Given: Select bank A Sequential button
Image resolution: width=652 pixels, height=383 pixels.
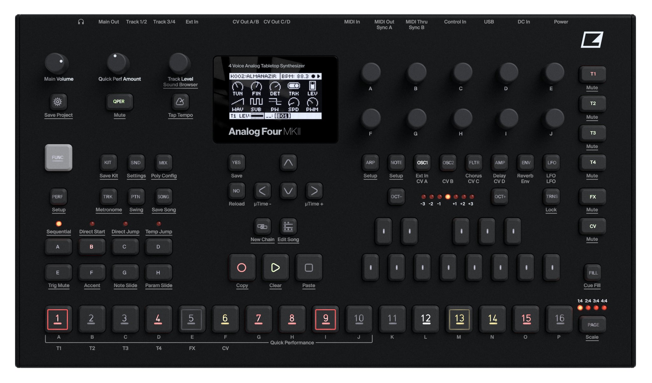Looking at the screenshot, I should tap(58, 247).
